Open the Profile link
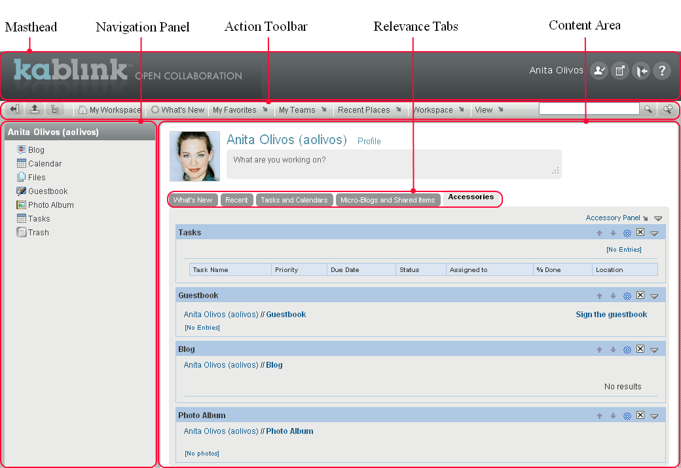Screen dimensions: 681x468 (x=369, y=141)
